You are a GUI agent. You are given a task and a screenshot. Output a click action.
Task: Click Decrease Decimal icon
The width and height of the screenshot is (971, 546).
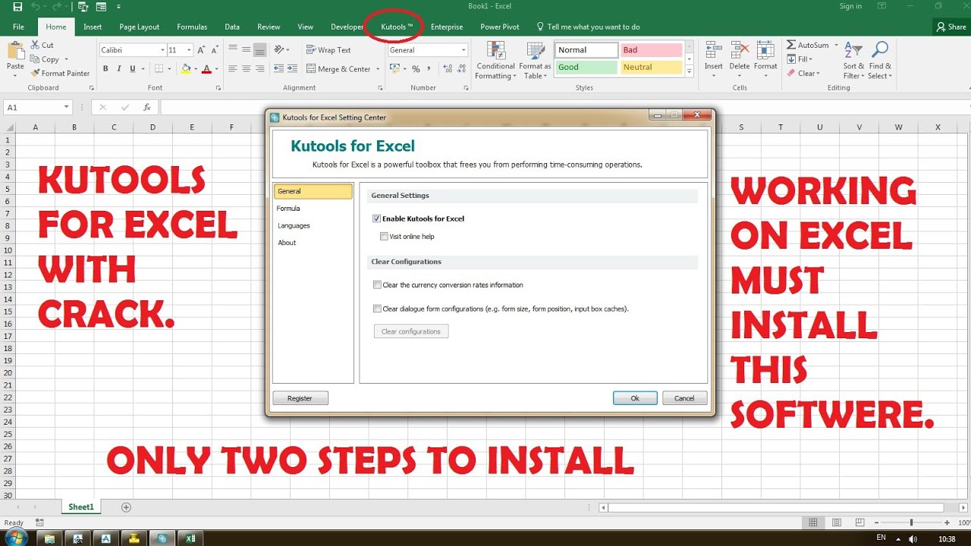pyautogui.click(x=460, y=69)
